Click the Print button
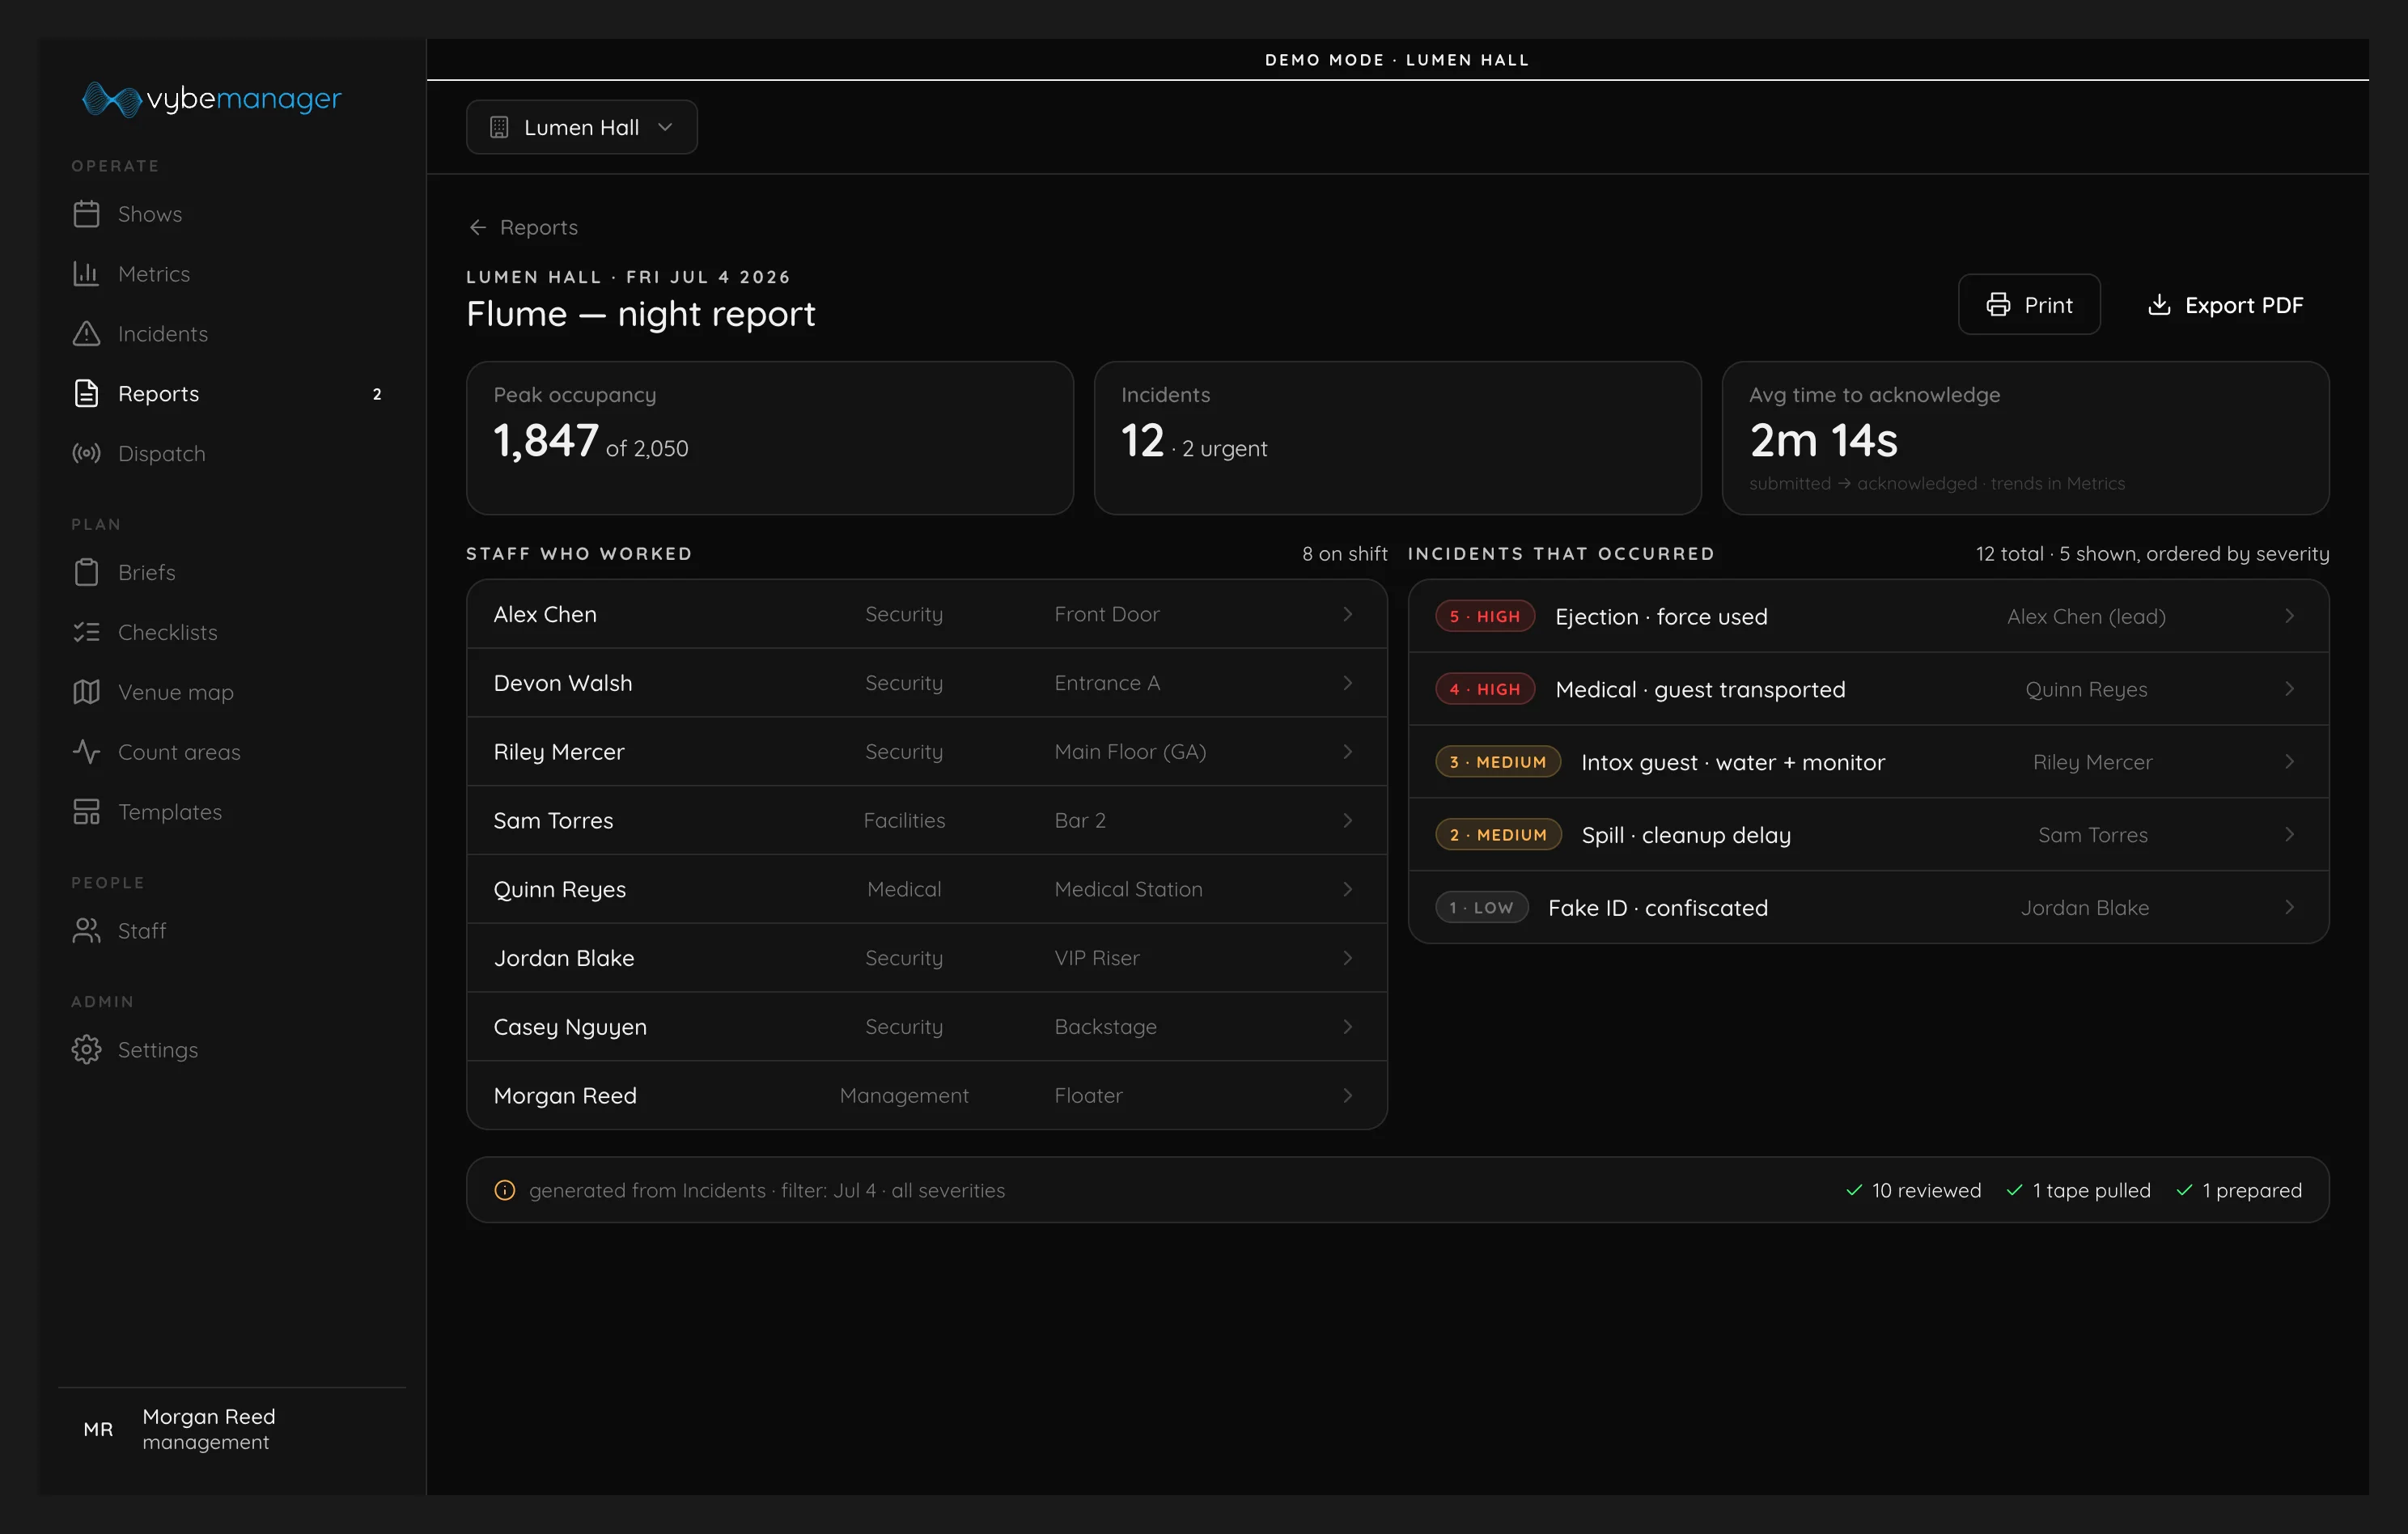This screenshot has width=2408, height=1534. pos(2029,305)
